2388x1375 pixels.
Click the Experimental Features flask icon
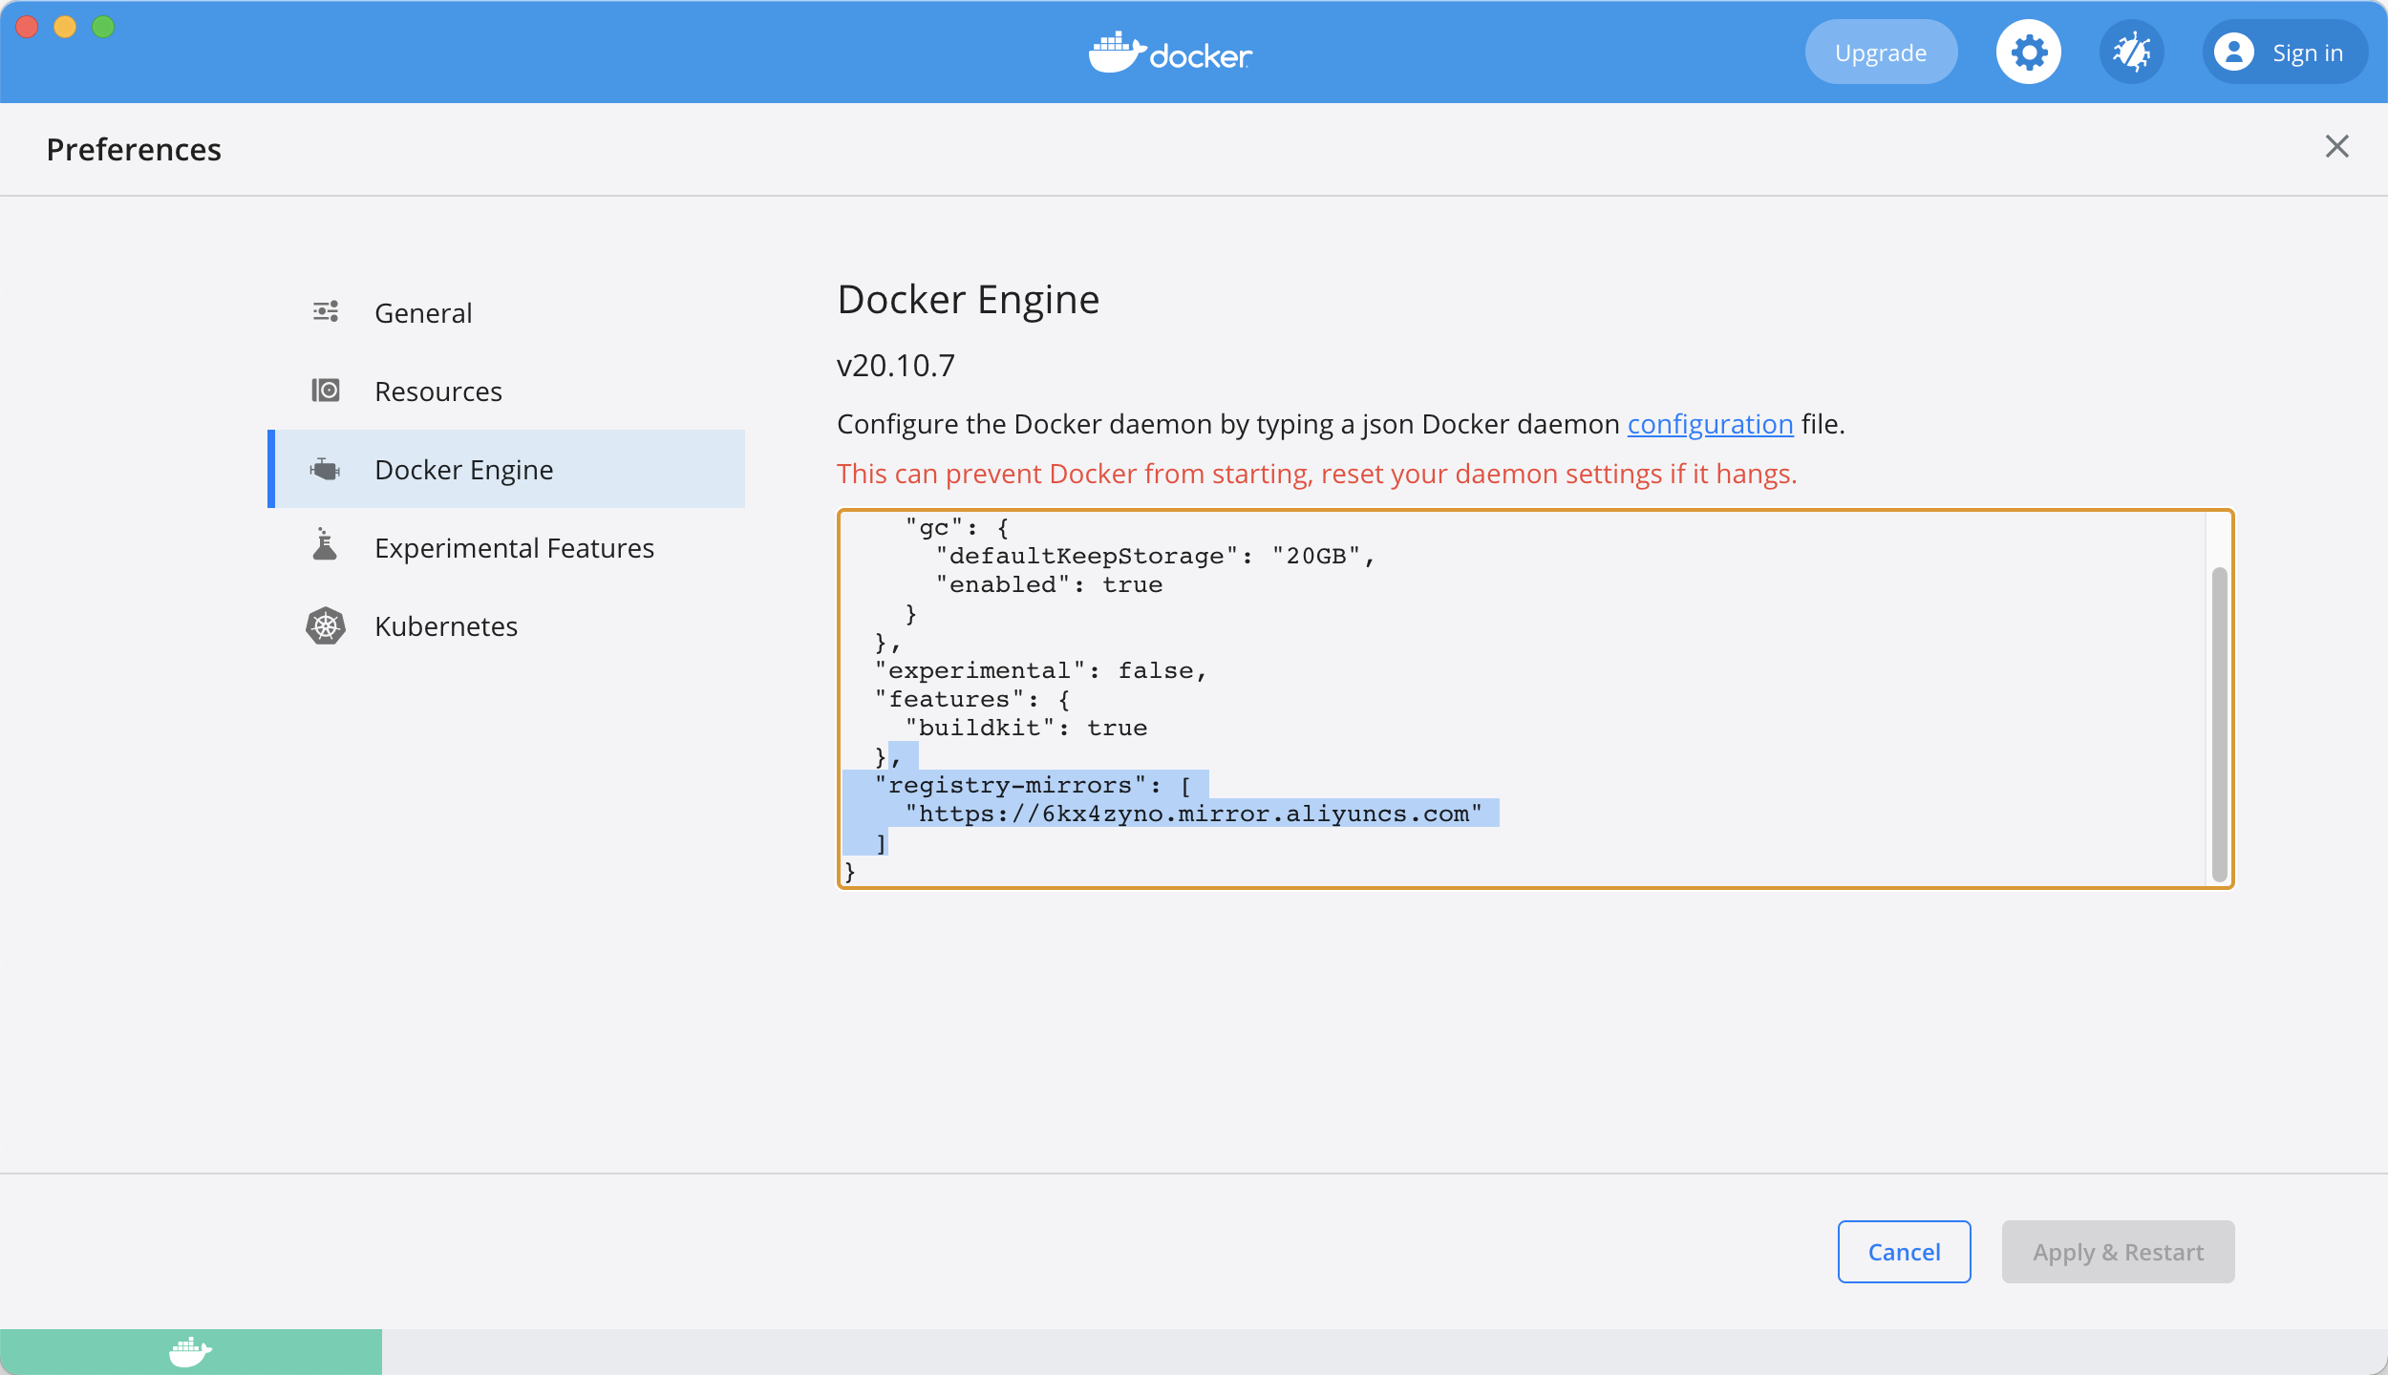click(326, 546)
